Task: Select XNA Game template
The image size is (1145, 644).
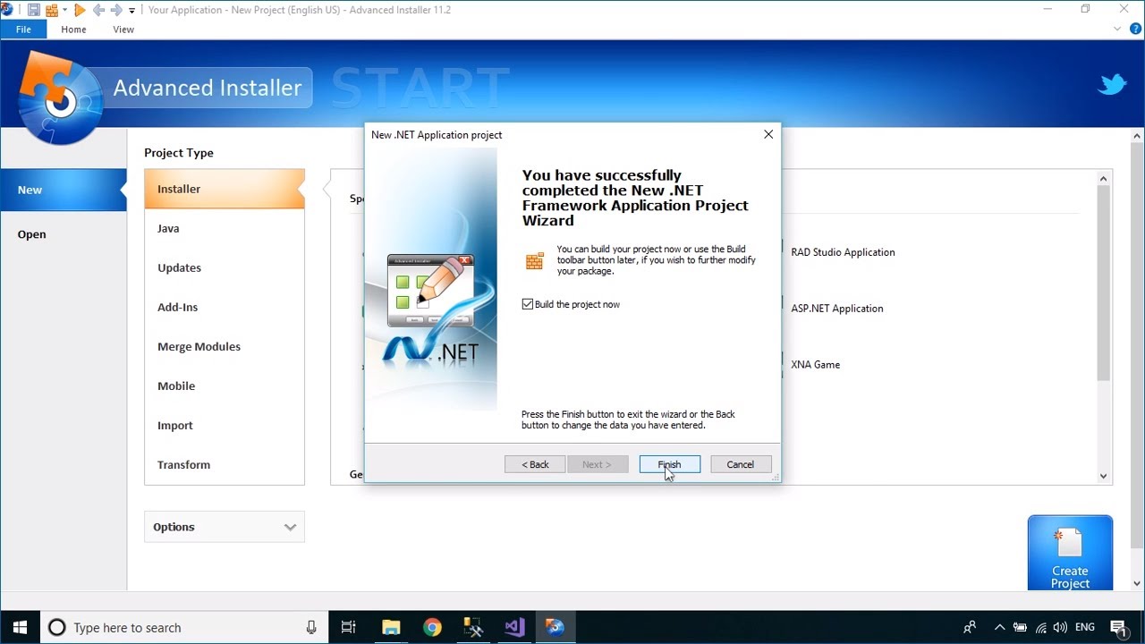Action: click(815, 365)
